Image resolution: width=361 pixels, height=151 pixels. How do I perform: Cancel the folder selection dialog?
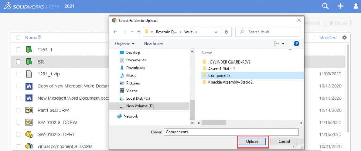pyautogui.click(x=284, y=141)
